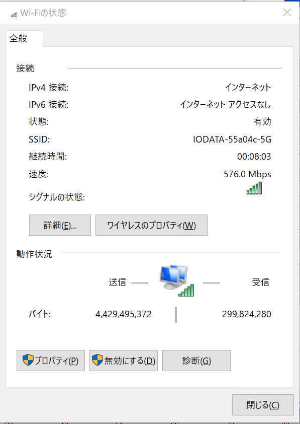300x424 pixels.
Task: Close the Wi-Fi status window with X
Action: coord(287,13)
